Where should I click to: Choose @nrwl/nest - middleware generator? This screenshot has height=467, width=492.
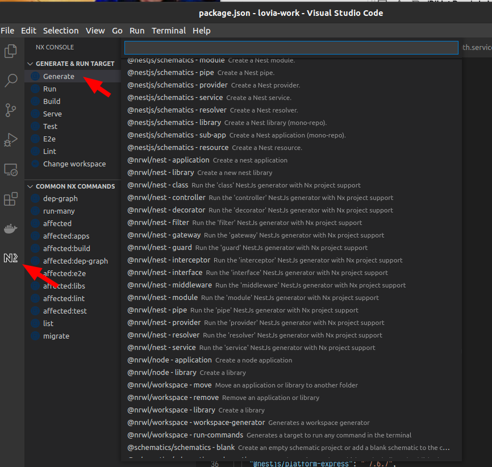291,285
